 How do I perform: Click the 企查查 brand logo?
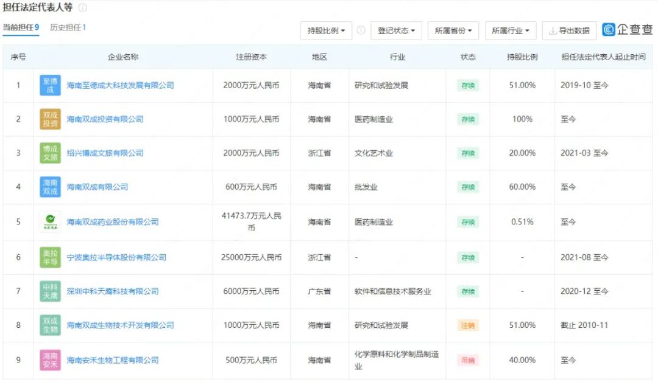click(627, 30)
